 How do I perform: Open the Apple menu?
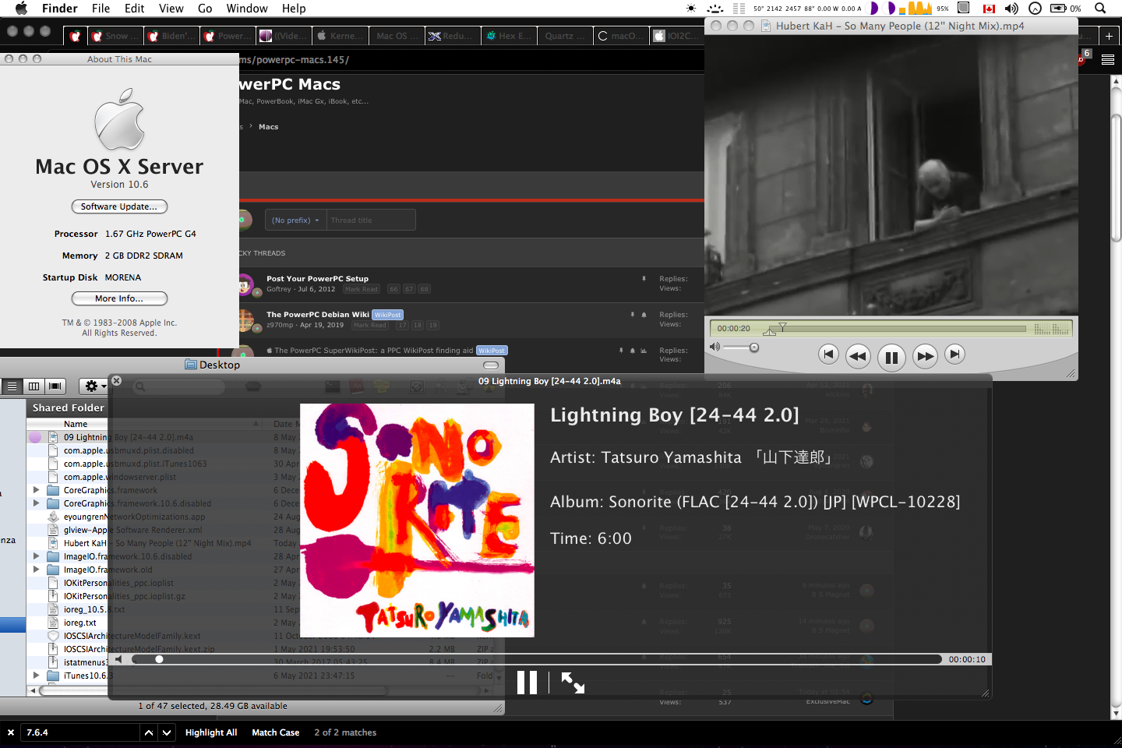tap(21, 9)
